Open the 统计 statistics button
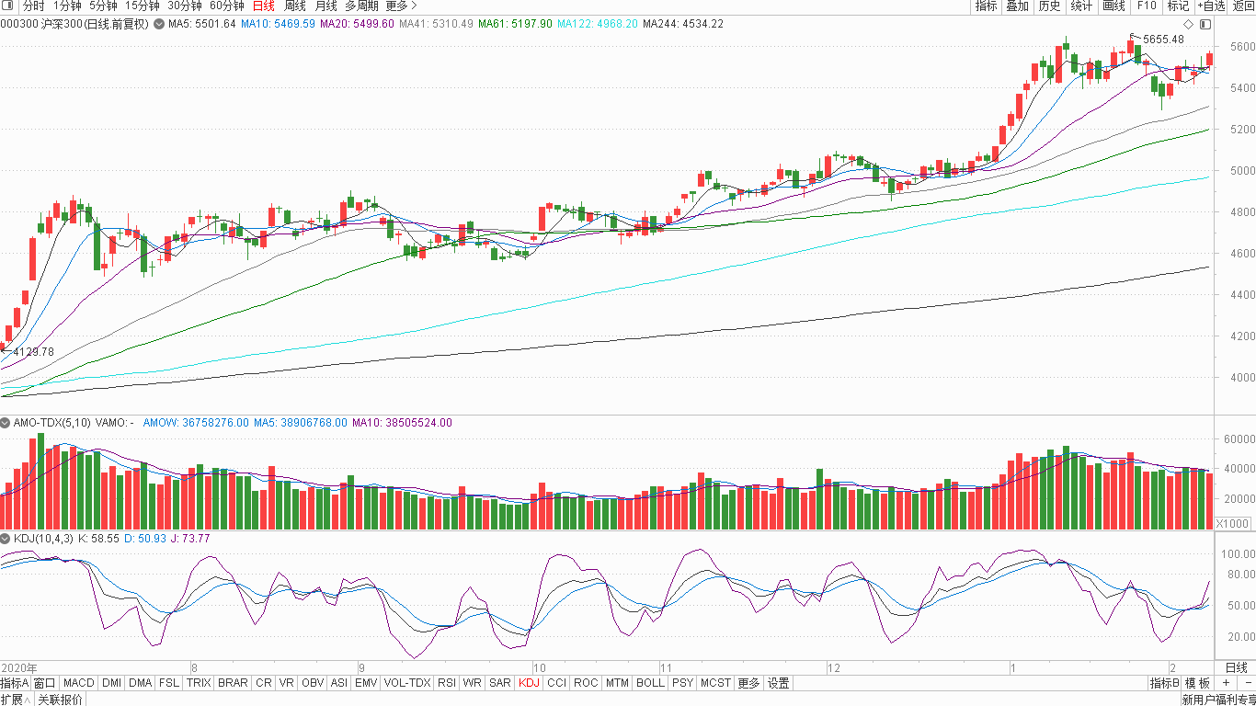Screen dimensions: 1256x706 tap(1081, 6)
